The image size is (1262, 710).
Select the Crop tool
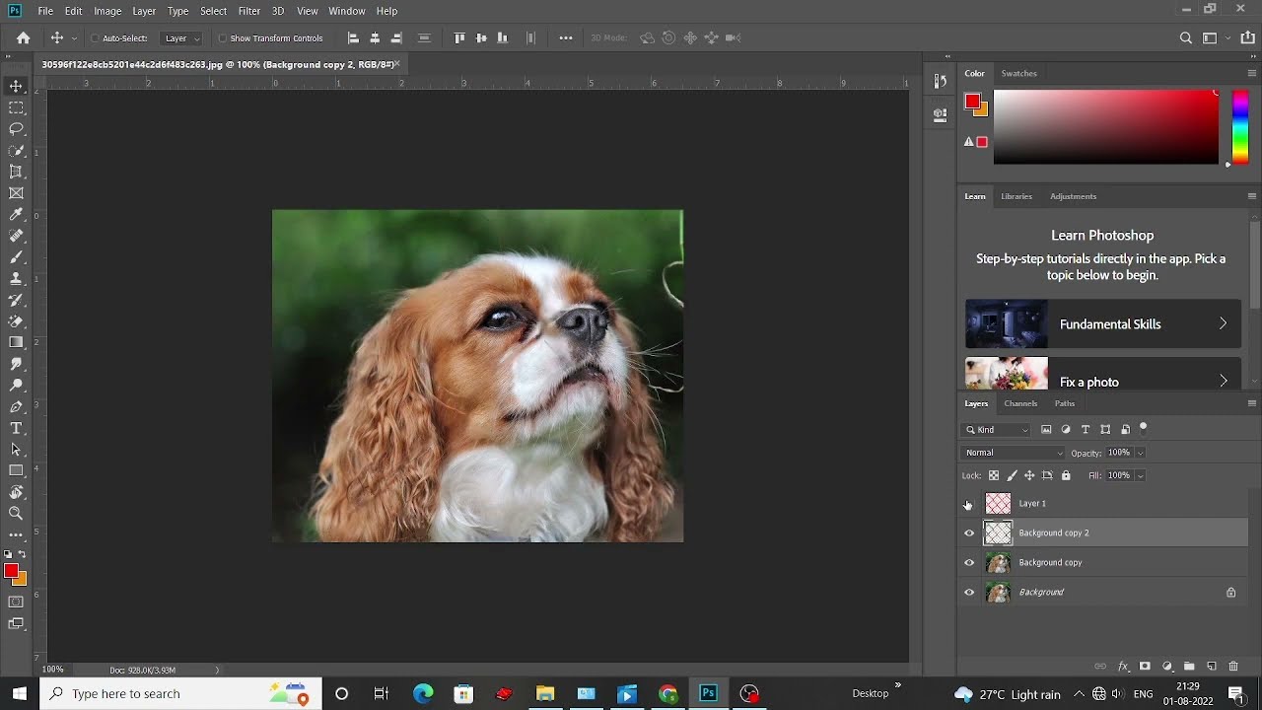(x=16, y=172)
